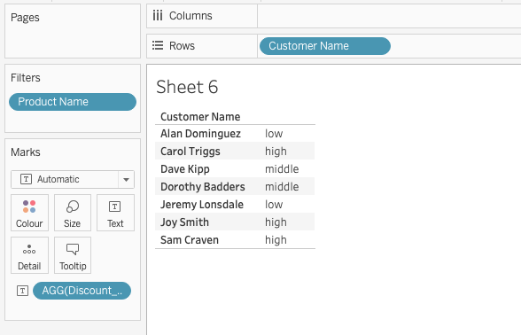Click the text icon beside AGG(Discount pill
Image resolution: width=521 pixels, height=335 pixels.
(x=23, y=291)
